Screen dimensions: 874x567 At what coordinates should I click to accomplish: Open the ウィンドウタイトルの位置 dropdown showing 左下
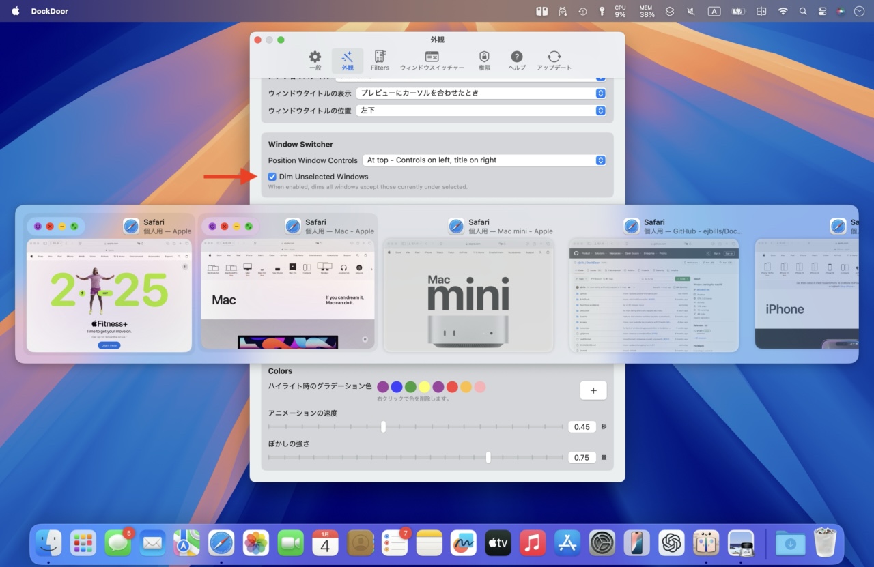pyautogui.click(x=481, y=110)
